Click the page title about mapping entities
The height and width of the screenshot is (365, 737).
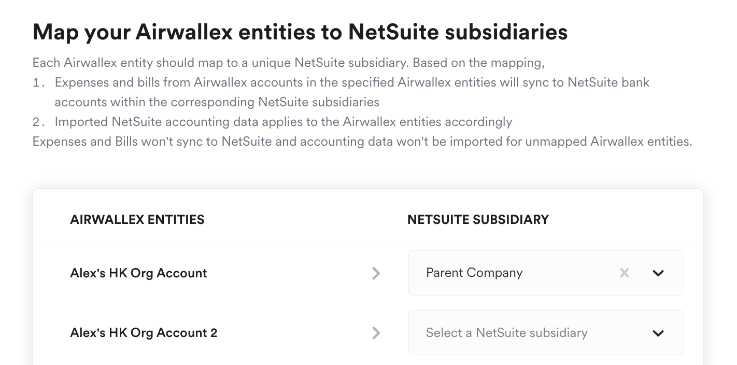(x=300, y=32)
